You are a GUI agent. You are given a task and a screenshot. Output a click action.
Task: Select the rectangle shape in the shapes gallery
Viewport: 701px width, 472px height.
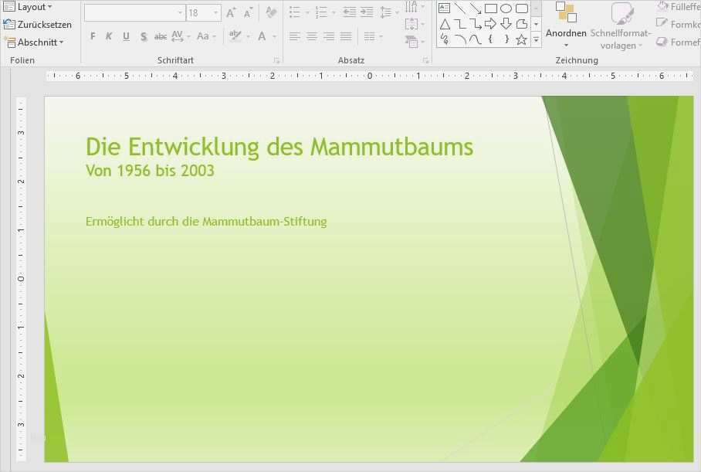[491, 8]
